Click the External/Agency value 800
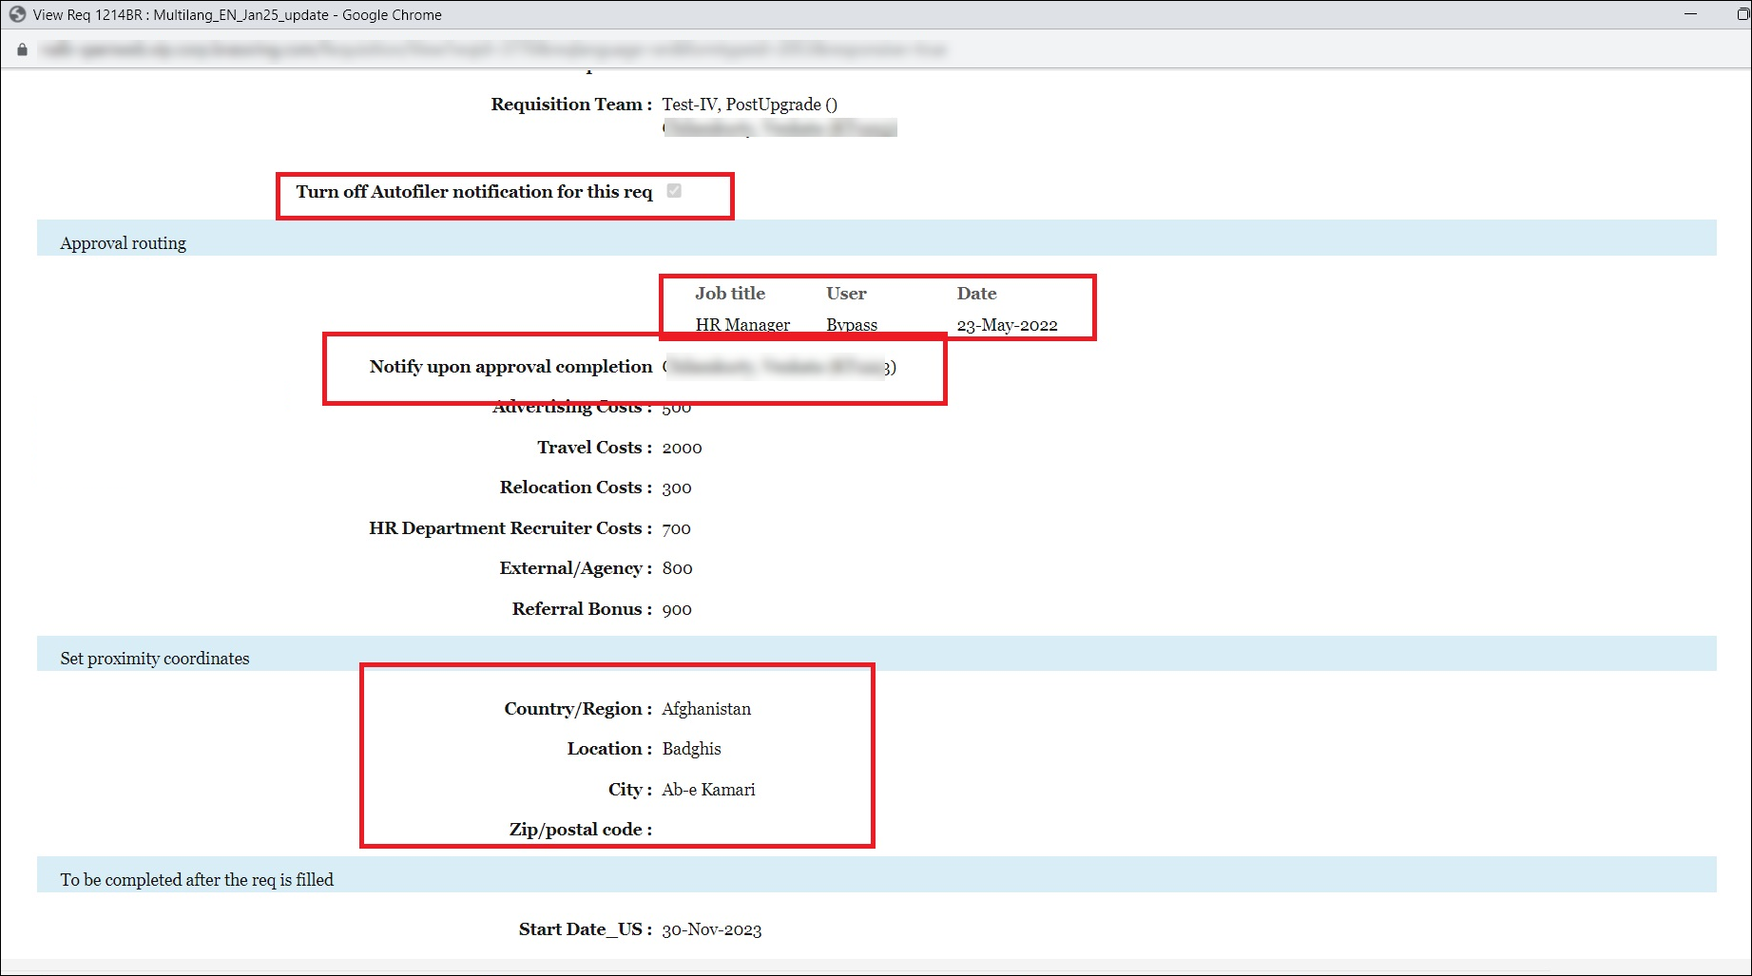Screen dimensions: 1752x976 tap(677, 568)
